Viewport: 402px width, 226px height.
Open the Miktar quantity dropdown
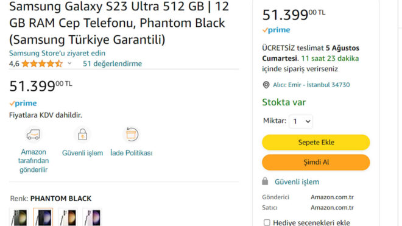[301, 121]
